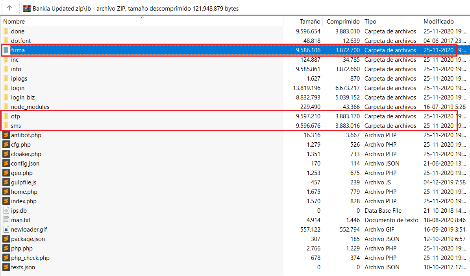Go up one folder level arrow

pyautogui.click(x=9, y=8)
